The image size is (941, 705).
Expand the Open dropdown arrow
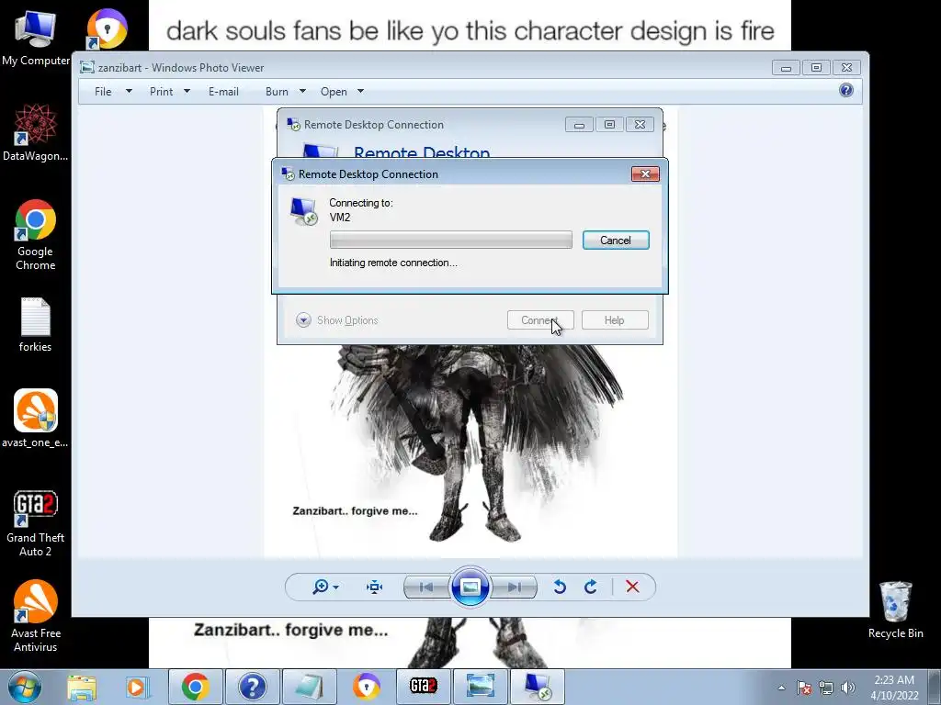(360, 92)
